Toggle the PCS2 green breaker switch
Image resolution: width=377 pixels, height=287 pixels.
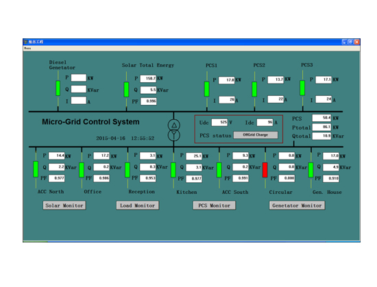[x=254, y=89]
